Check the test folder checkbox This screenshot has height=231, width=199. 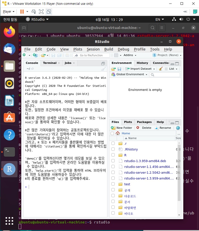[x=113, y=184]
